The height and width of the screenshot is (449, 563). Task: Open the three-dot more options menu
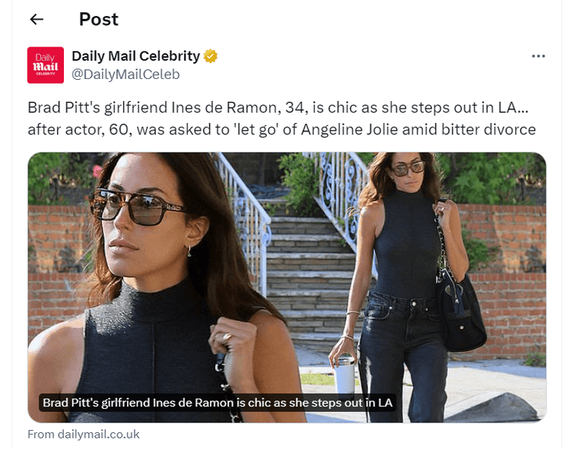tap(539, 56)
